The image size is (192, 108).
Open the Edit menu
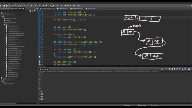4,3
